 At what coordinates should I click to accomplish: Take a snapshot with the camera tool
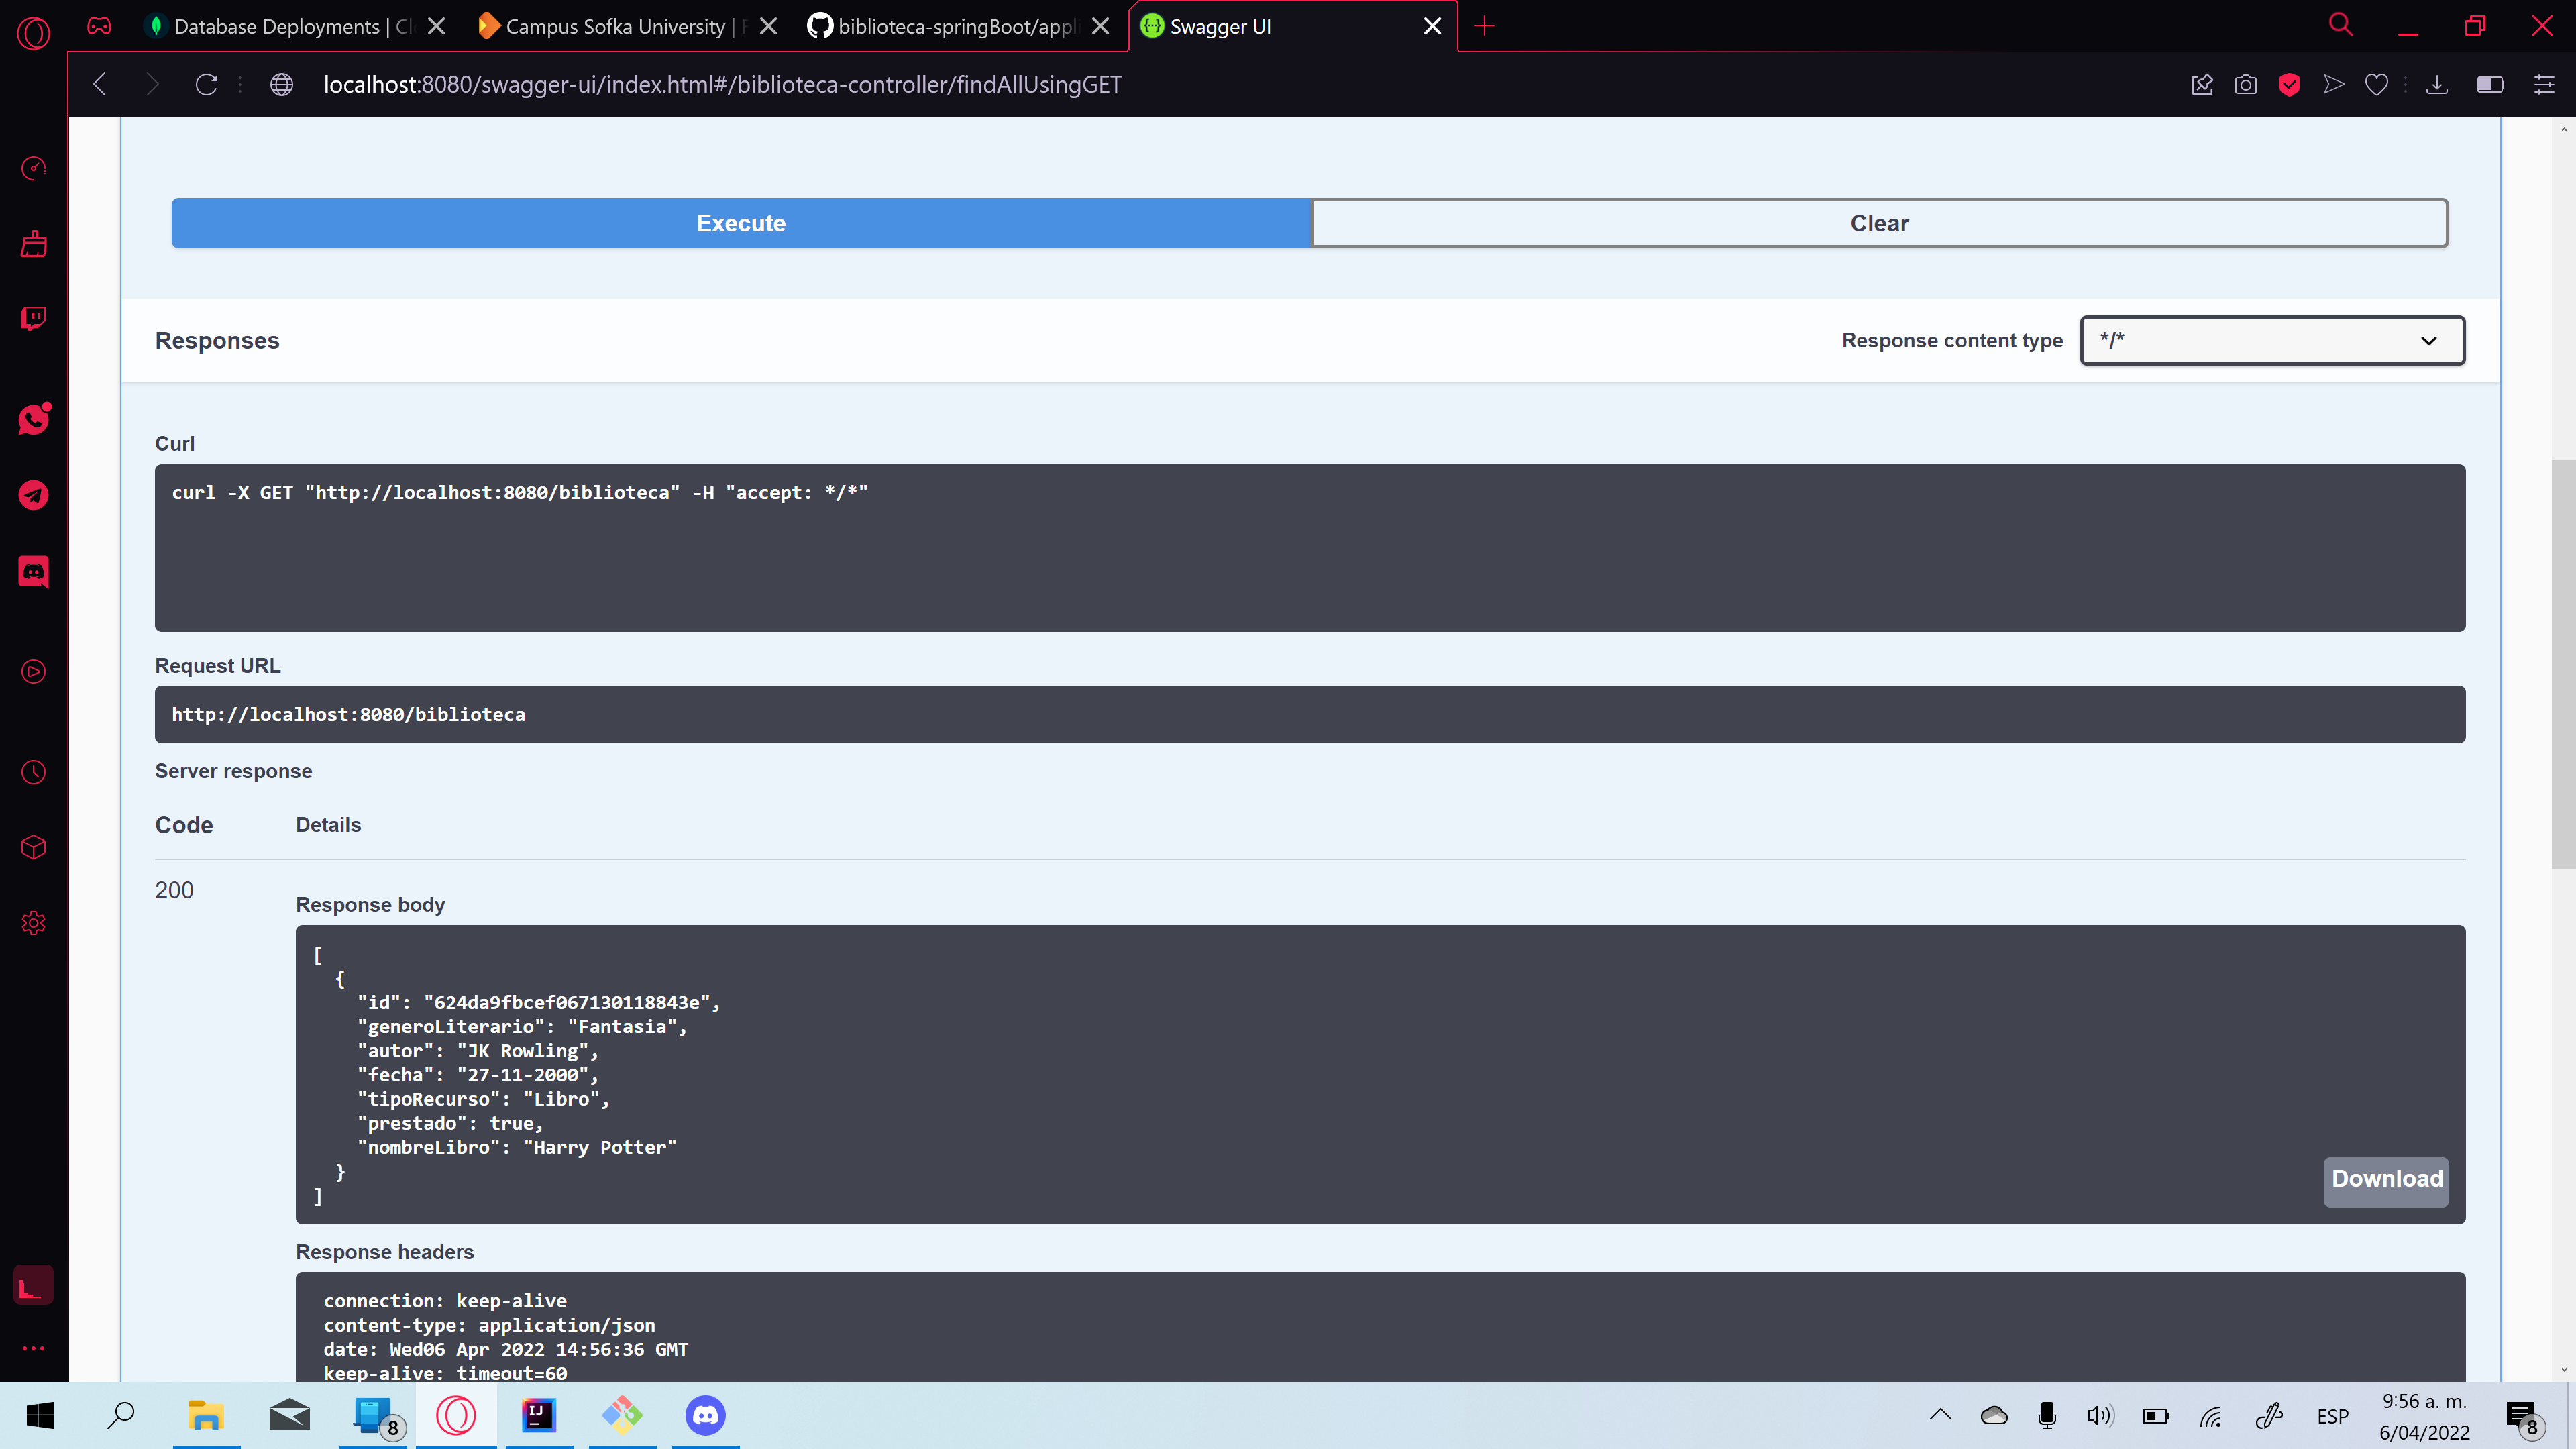coord(2246,84)
